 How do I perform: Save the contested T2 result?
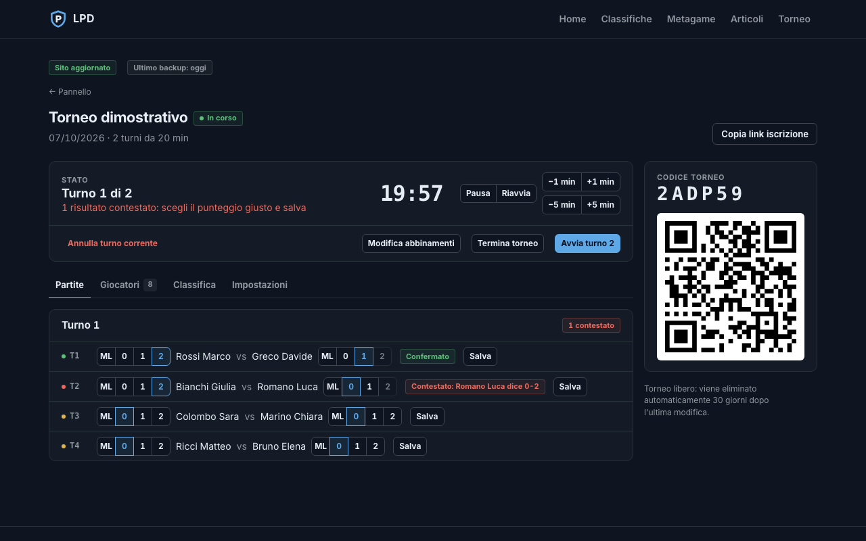570,387
